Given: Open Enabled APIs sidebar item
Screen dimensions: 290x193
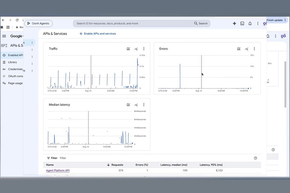Looking at the screenshot, I should tap(13, 55).
